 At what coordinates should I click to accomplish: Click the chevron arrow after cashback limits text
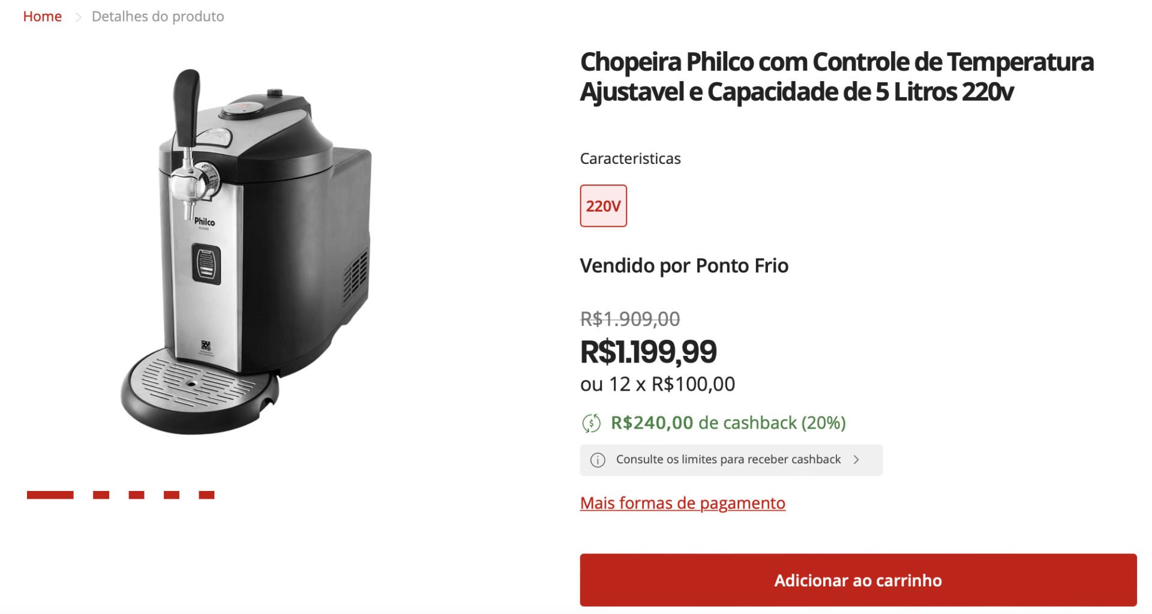point(856,460)
